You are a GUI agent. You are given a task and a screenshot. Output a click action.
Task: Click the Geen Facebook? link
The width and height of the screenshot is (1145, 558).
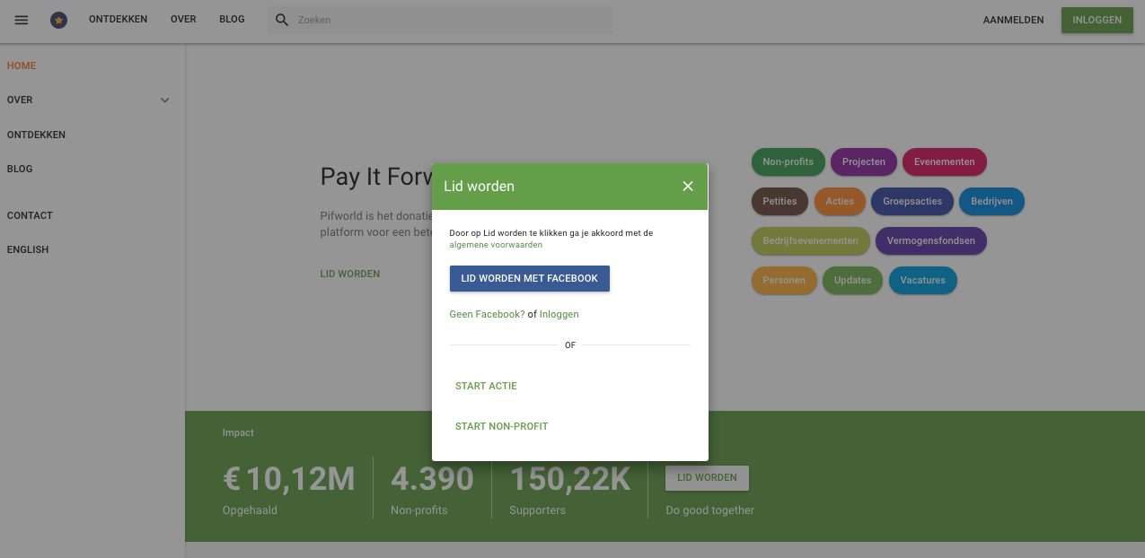pos(487,315)
